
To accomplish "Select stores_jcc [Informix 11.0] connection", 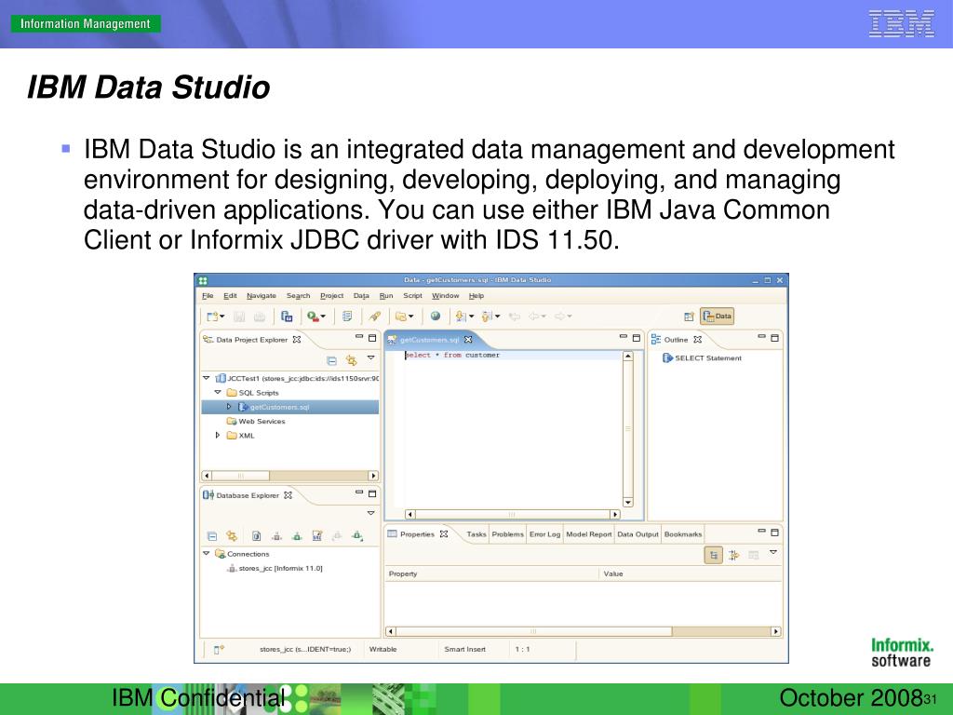I will (275, 569).
